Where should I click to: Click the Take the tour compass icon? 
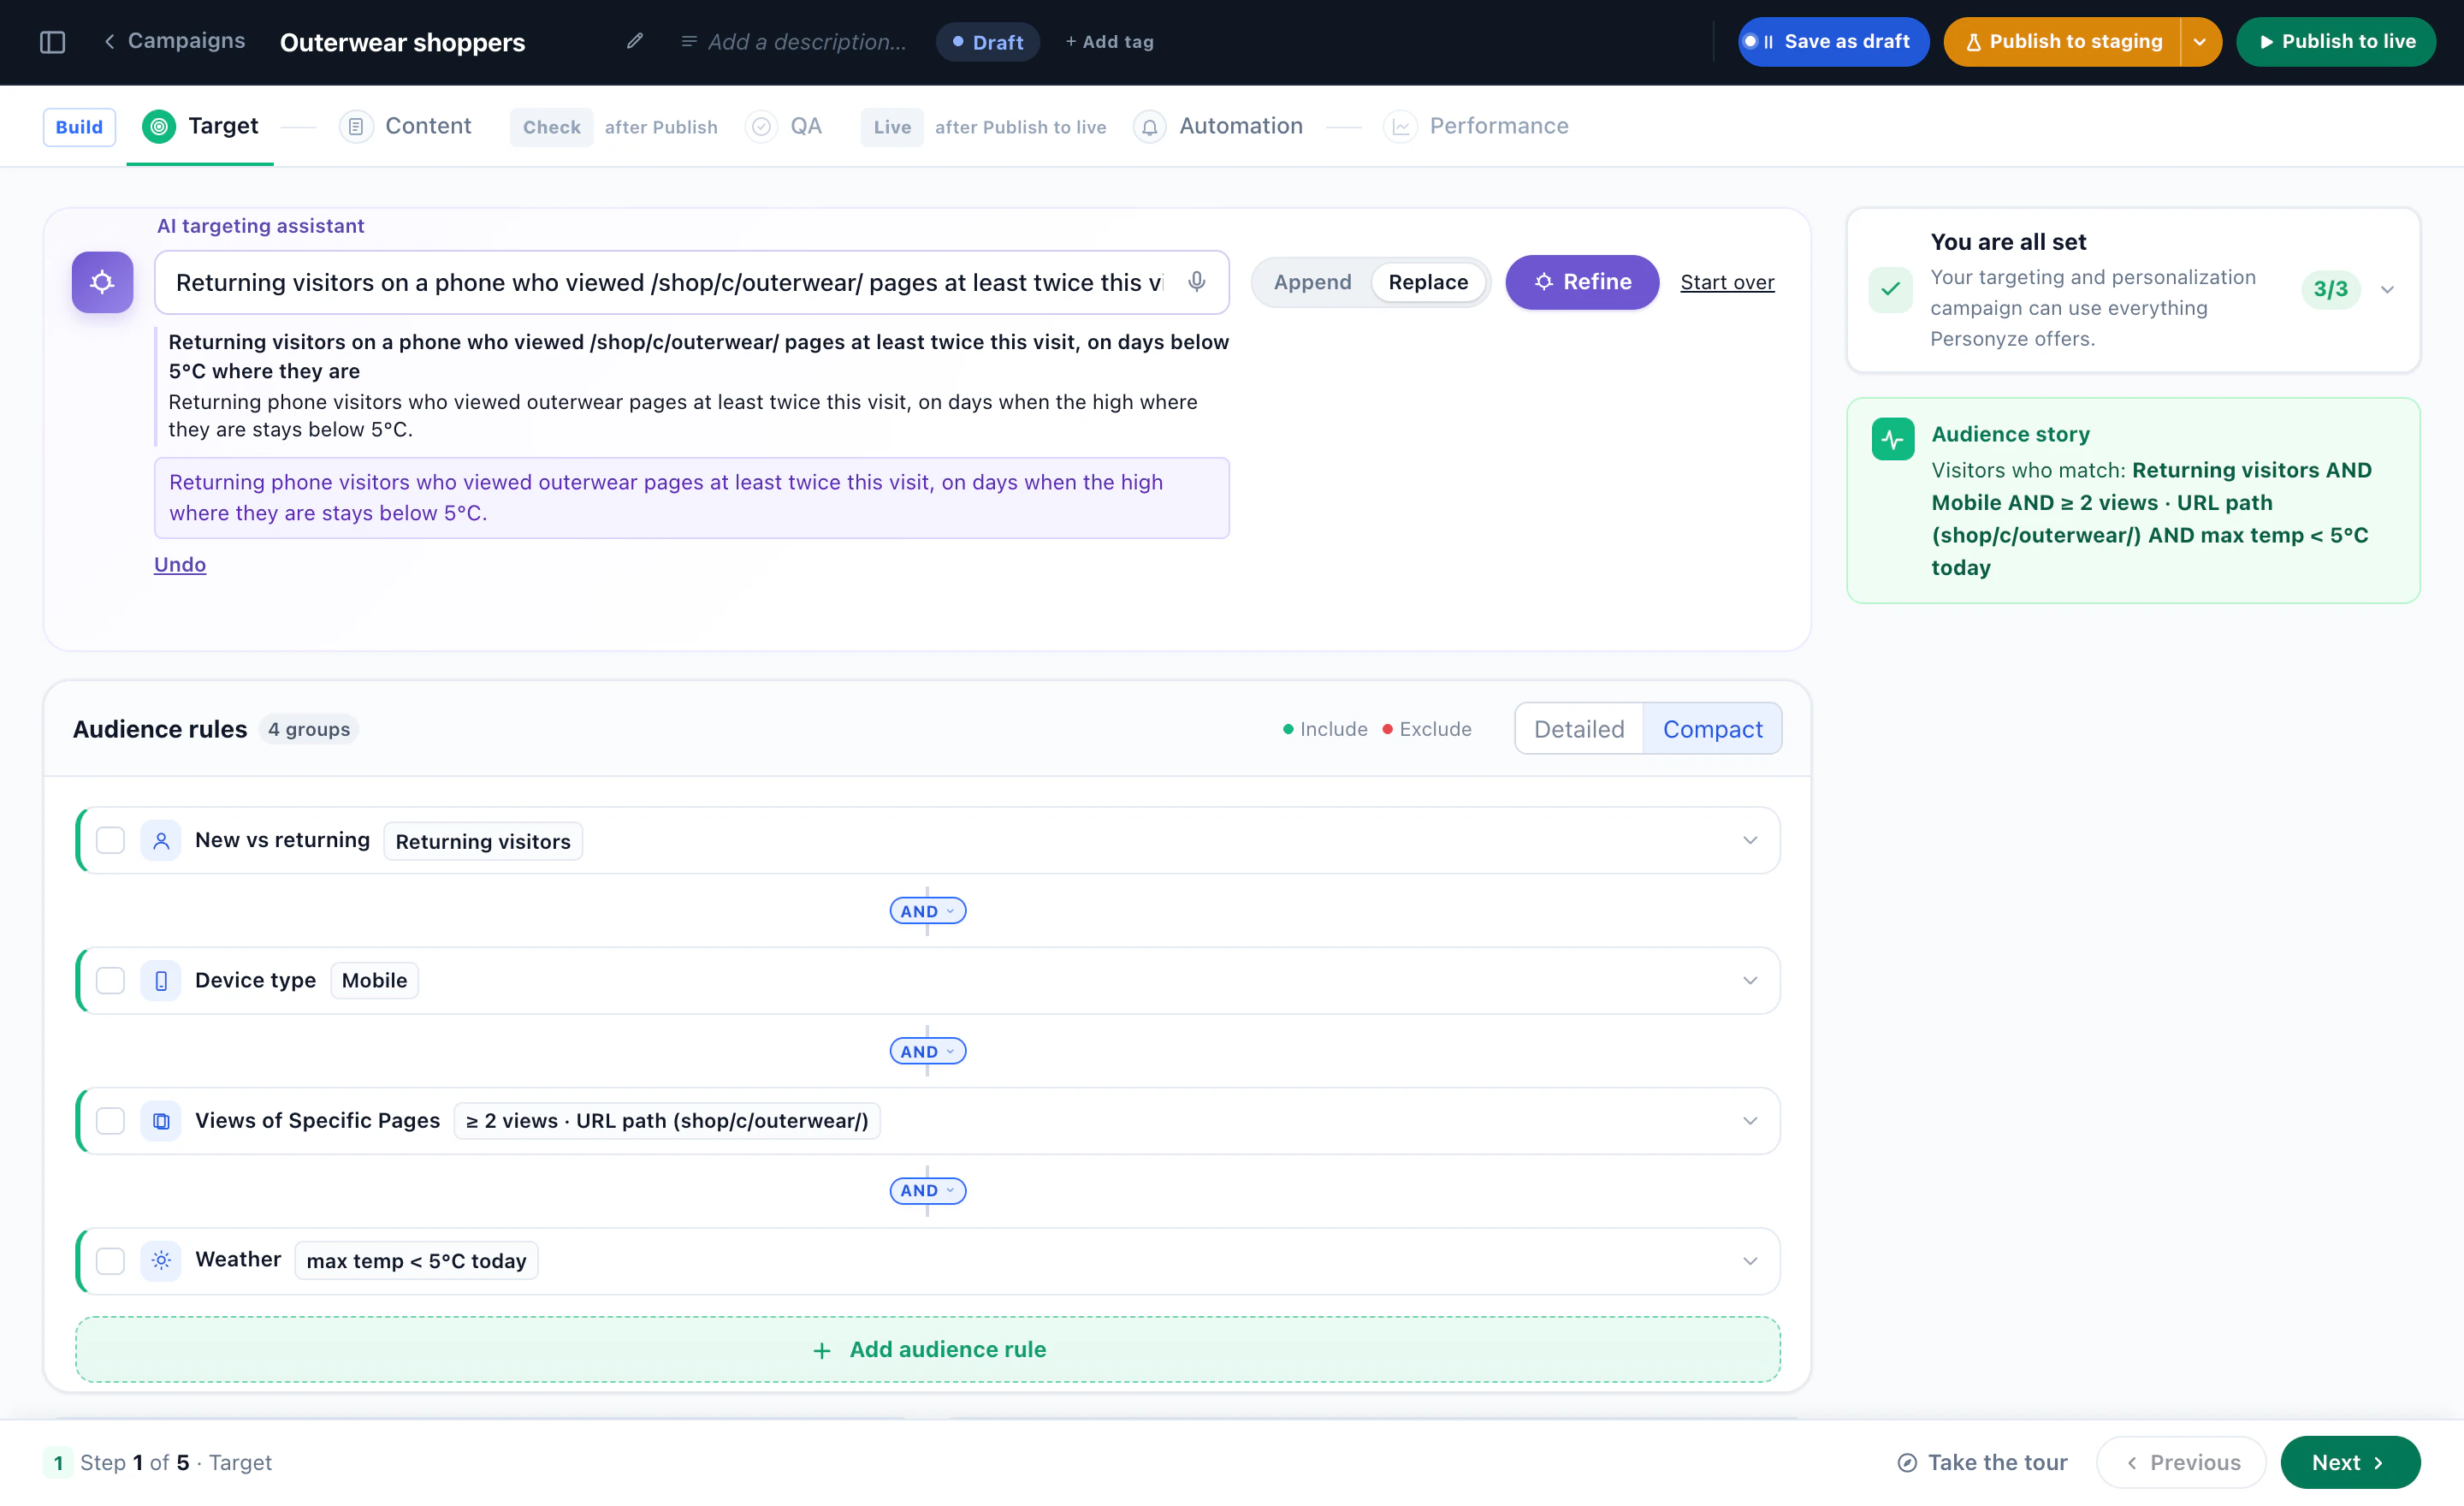click(1907, 1463)
